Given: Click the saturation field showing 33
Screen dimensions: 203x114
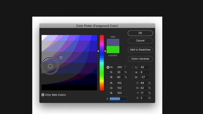Looking at the screenshot, I should coord(120,72).
